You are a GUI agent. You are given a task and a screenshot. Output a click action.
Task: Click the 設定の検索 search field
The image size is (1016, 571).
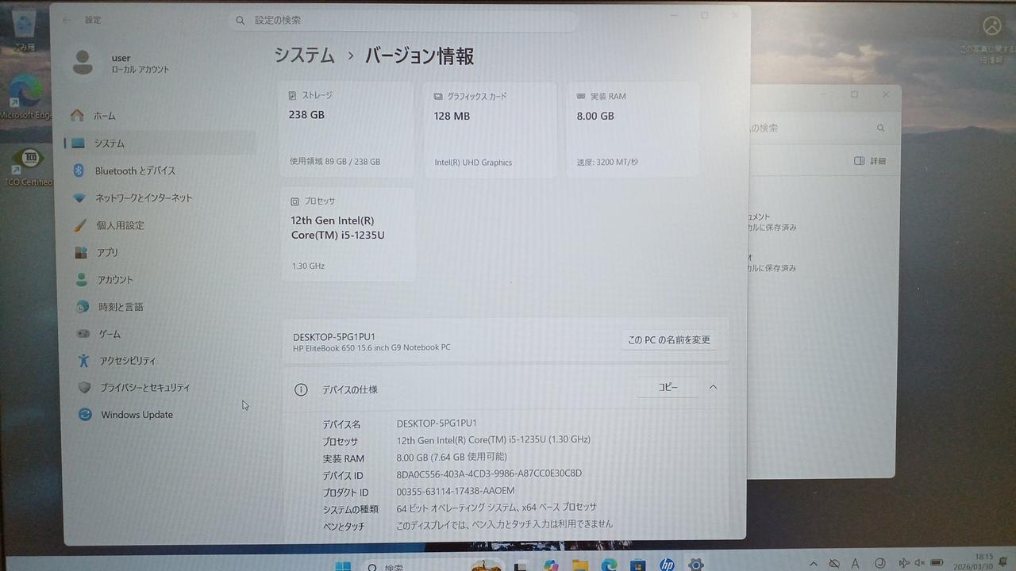(x=405, y=20)
